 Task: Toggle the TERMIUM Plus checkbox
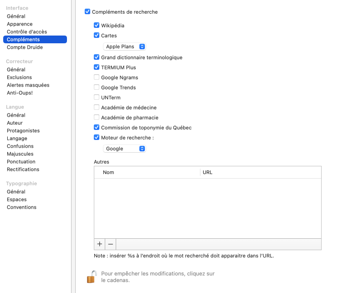click(x=97, y=67)
